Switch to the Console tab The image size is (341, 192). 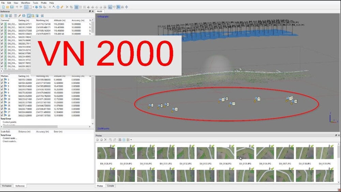click(x=110, y=186)
